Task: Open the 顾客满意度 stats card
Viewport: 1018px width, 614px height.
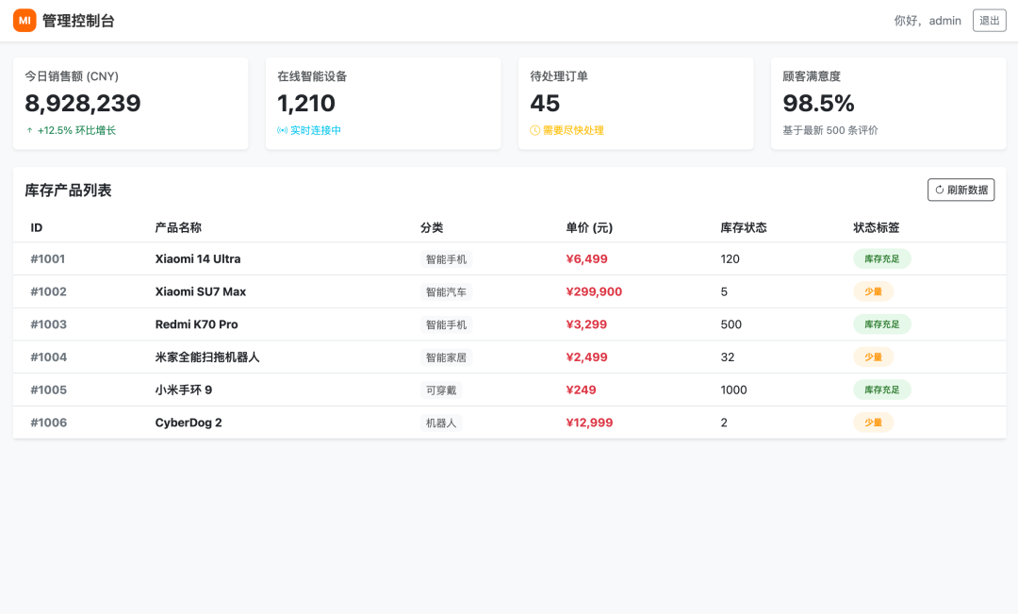Action: coord(888,104)
